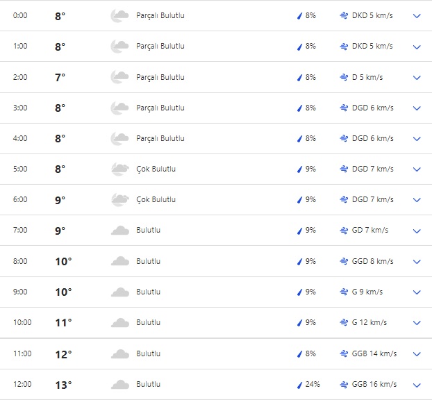Click the partly cloudy icon at 4:00
Viewport: 432px width, 400px height.
[x=119, y=139]
